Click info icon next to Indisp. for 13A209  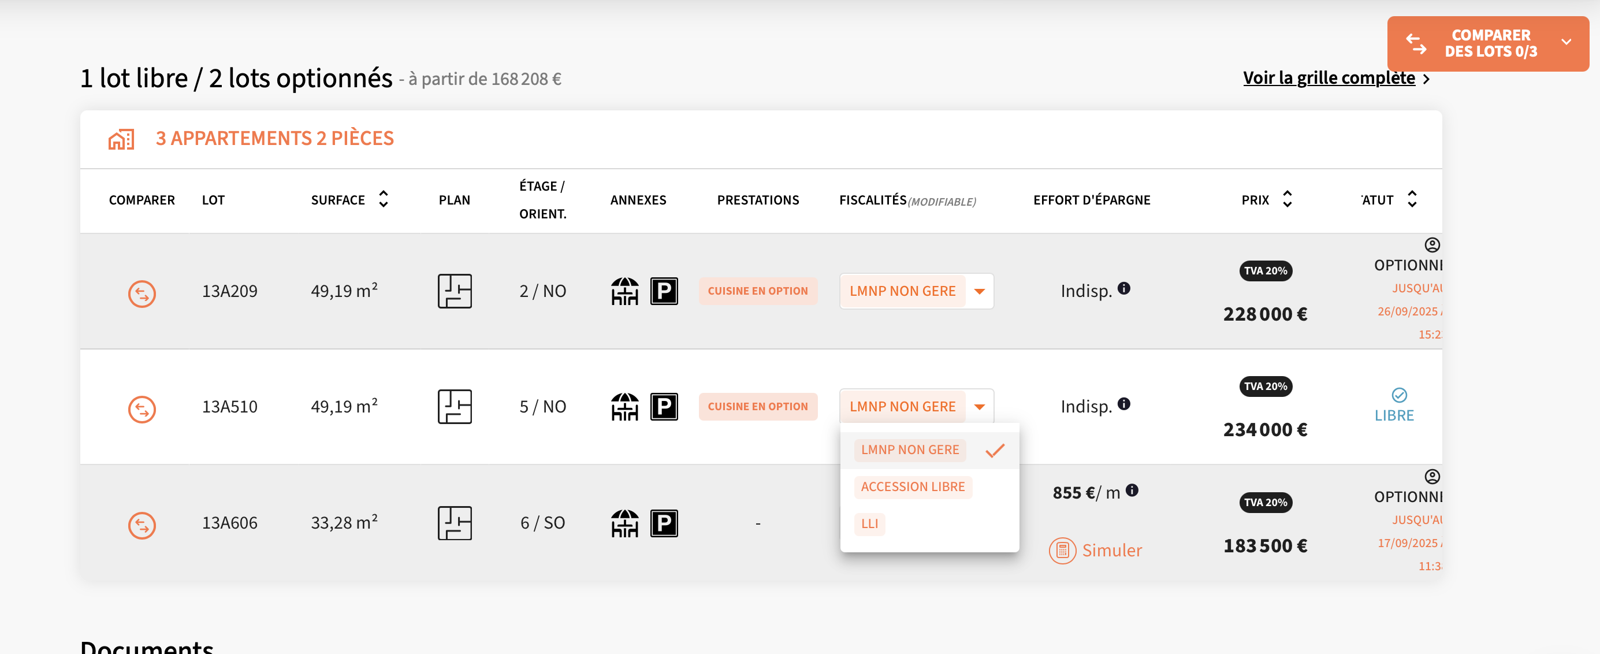click(x=1123, y=288)
